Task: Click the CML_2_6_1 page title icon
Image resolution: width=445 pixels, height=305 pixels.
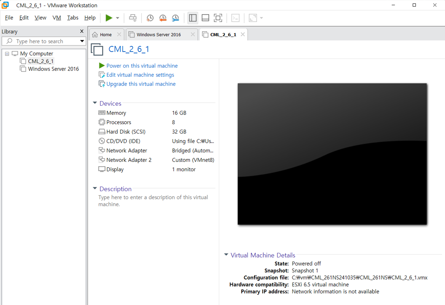Action: (x=97, y=49)
